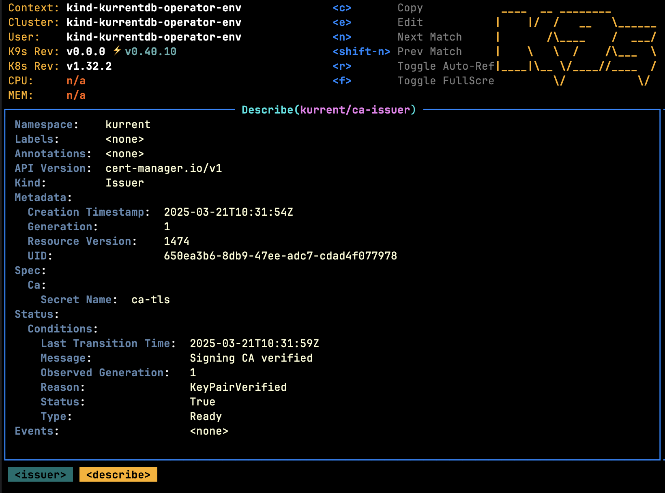Click the KeyPairVerified reason value

238,387
